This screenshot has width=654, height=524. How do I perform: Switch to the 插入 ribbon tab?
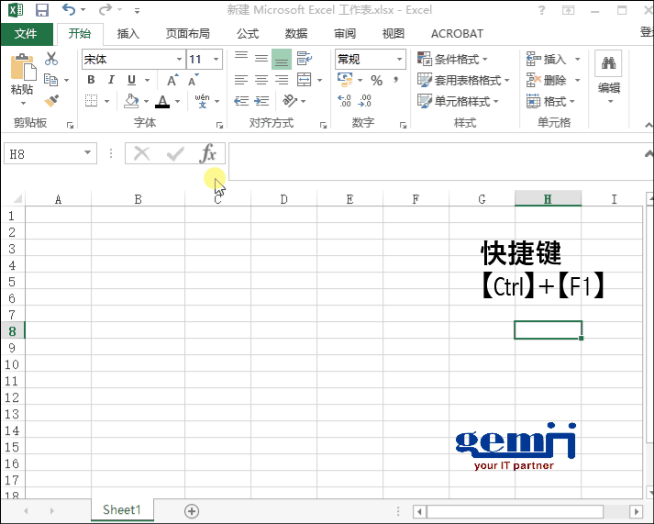128,34
